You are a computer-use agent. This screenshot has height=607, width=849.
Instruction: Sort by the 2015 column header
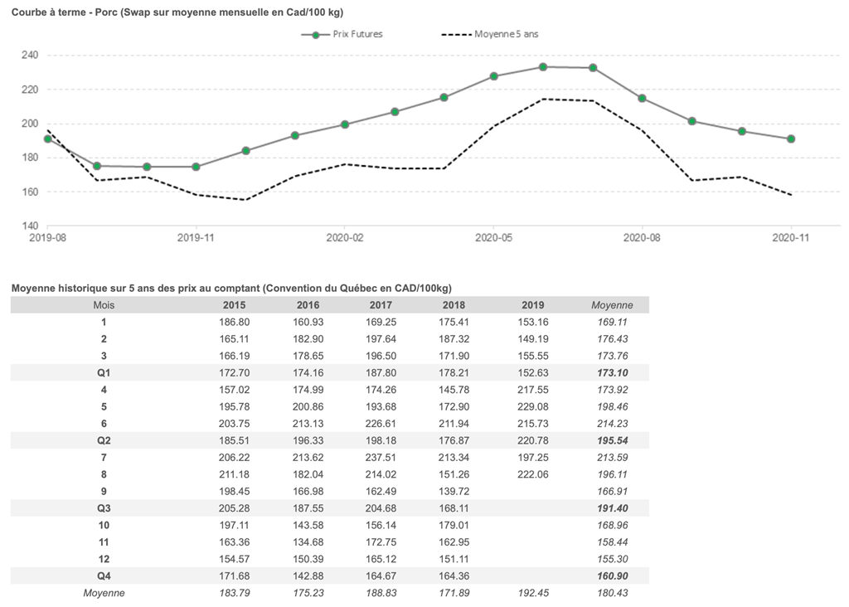click(x=235, y=304)
